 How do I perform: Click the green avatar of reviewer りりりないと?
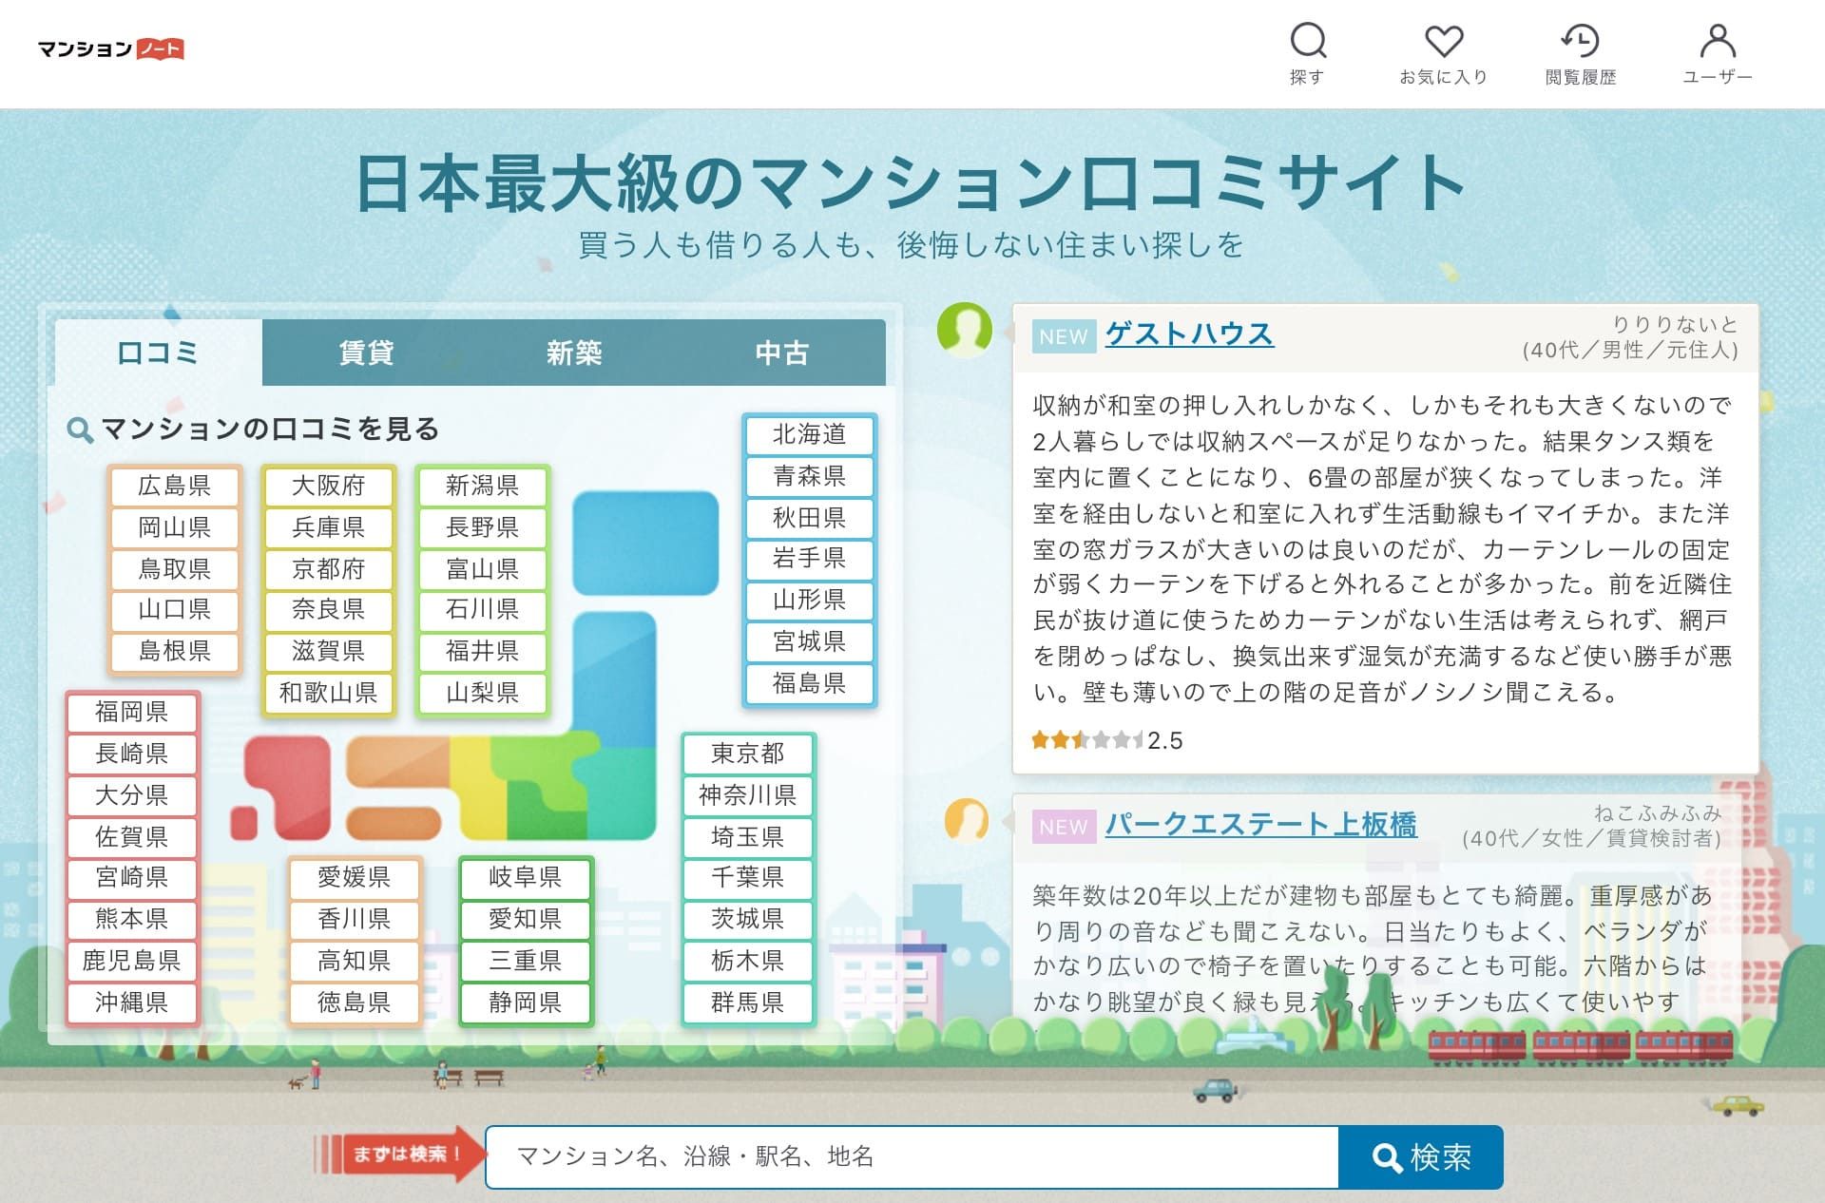(x=965, y=330)
